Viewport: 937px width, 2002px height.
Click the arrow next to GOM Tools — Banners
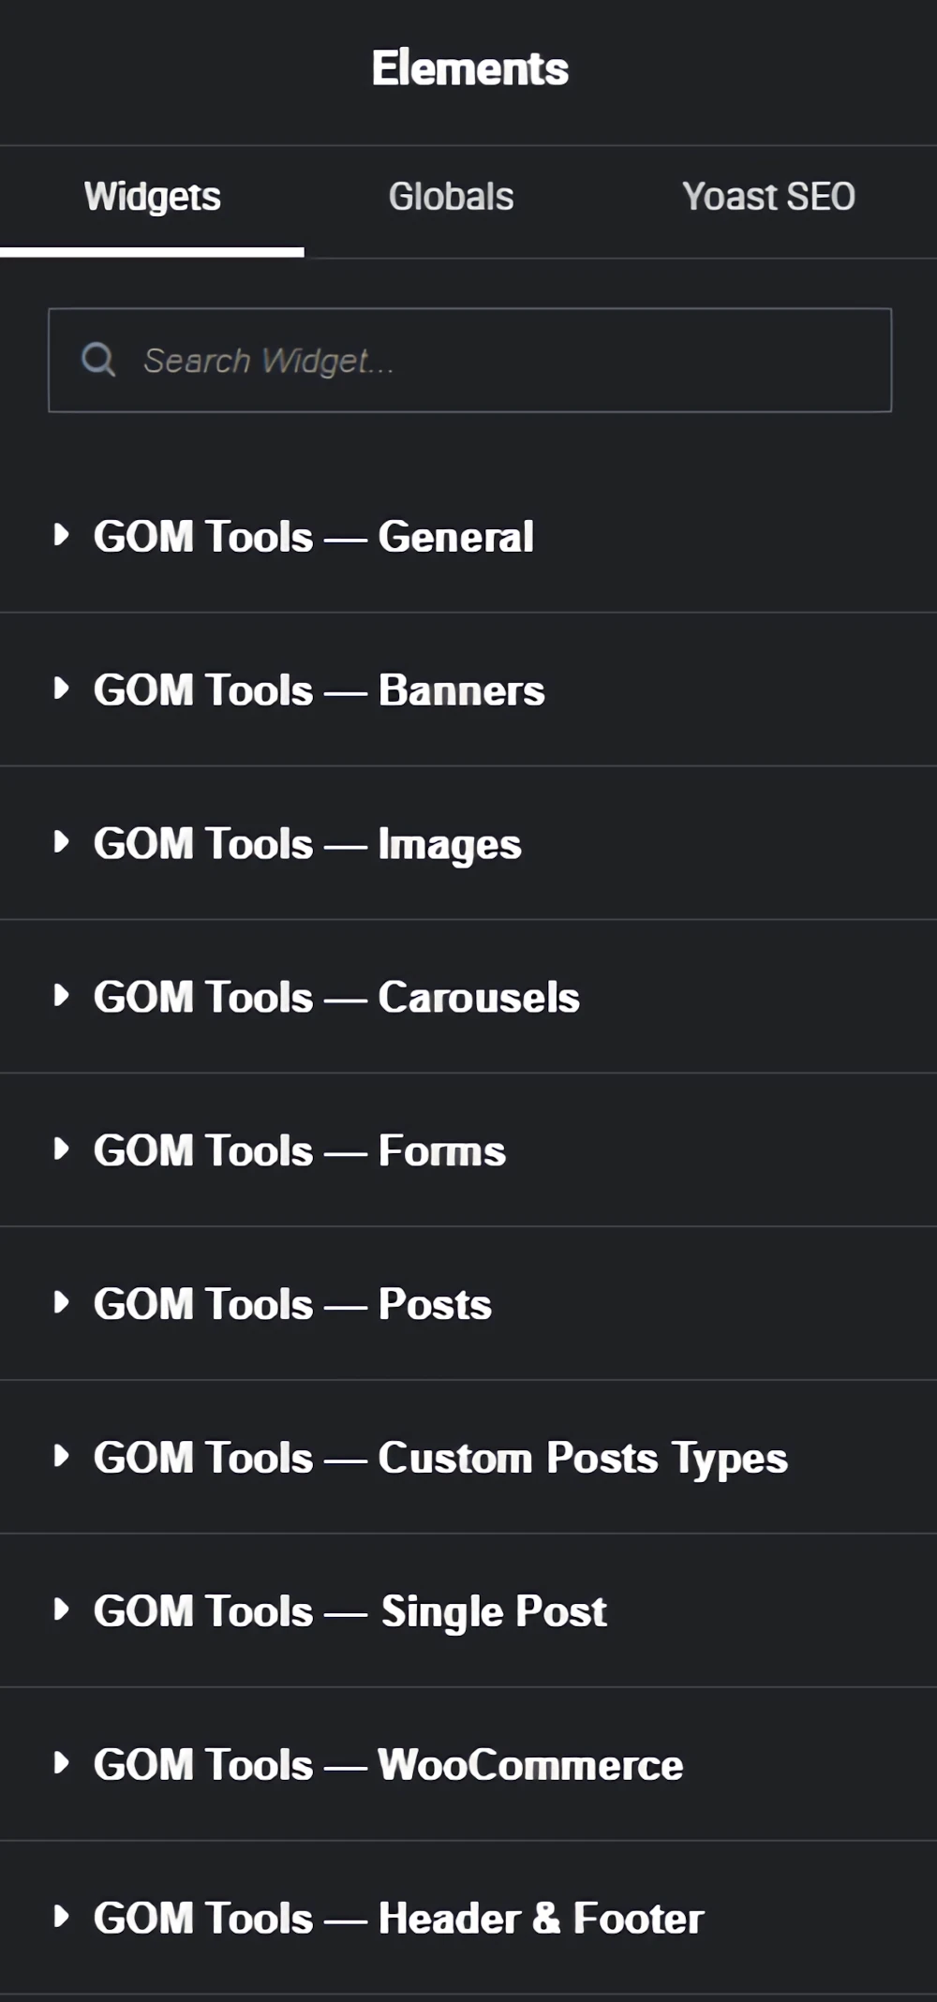tap(64, 689)
